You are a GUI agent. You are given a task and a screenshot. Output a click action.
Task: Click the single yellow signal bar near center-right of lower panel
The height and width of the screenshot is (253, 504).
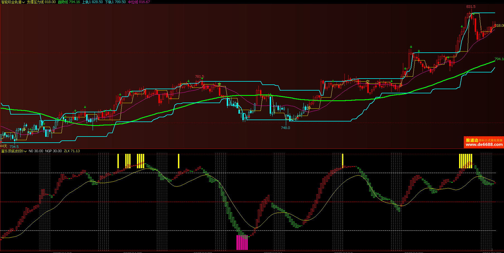(343, 160)
